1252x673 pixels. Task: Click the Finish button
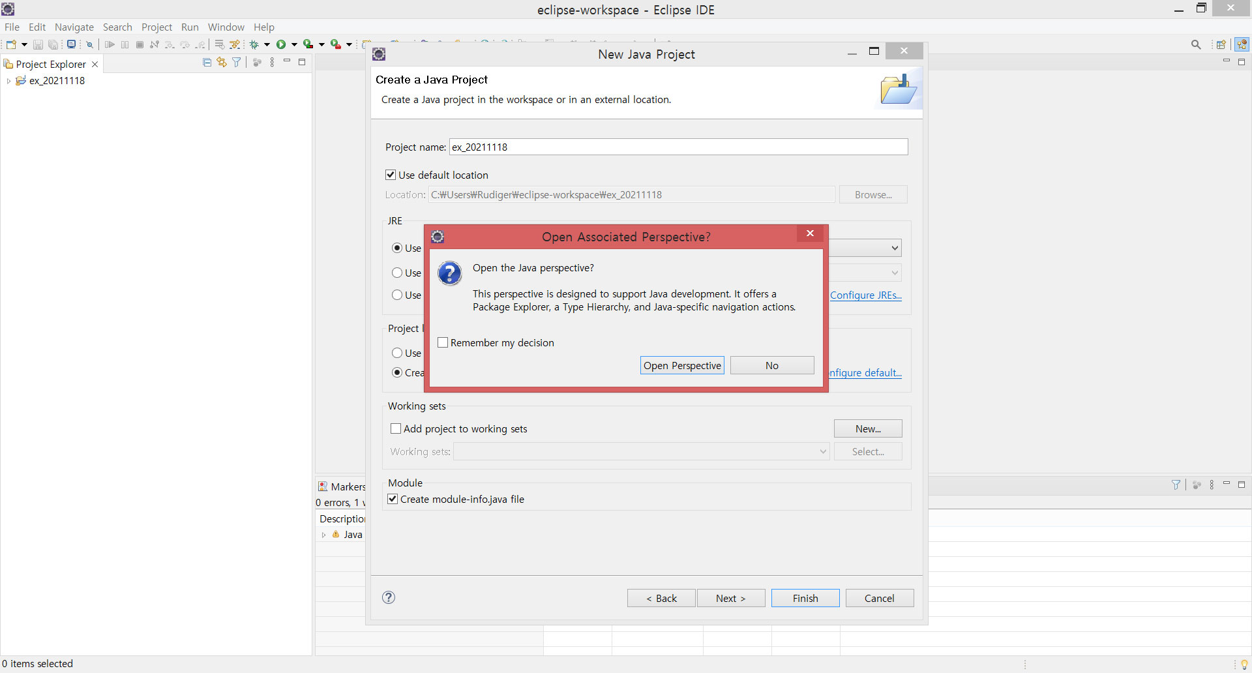[x=805, y=598]
